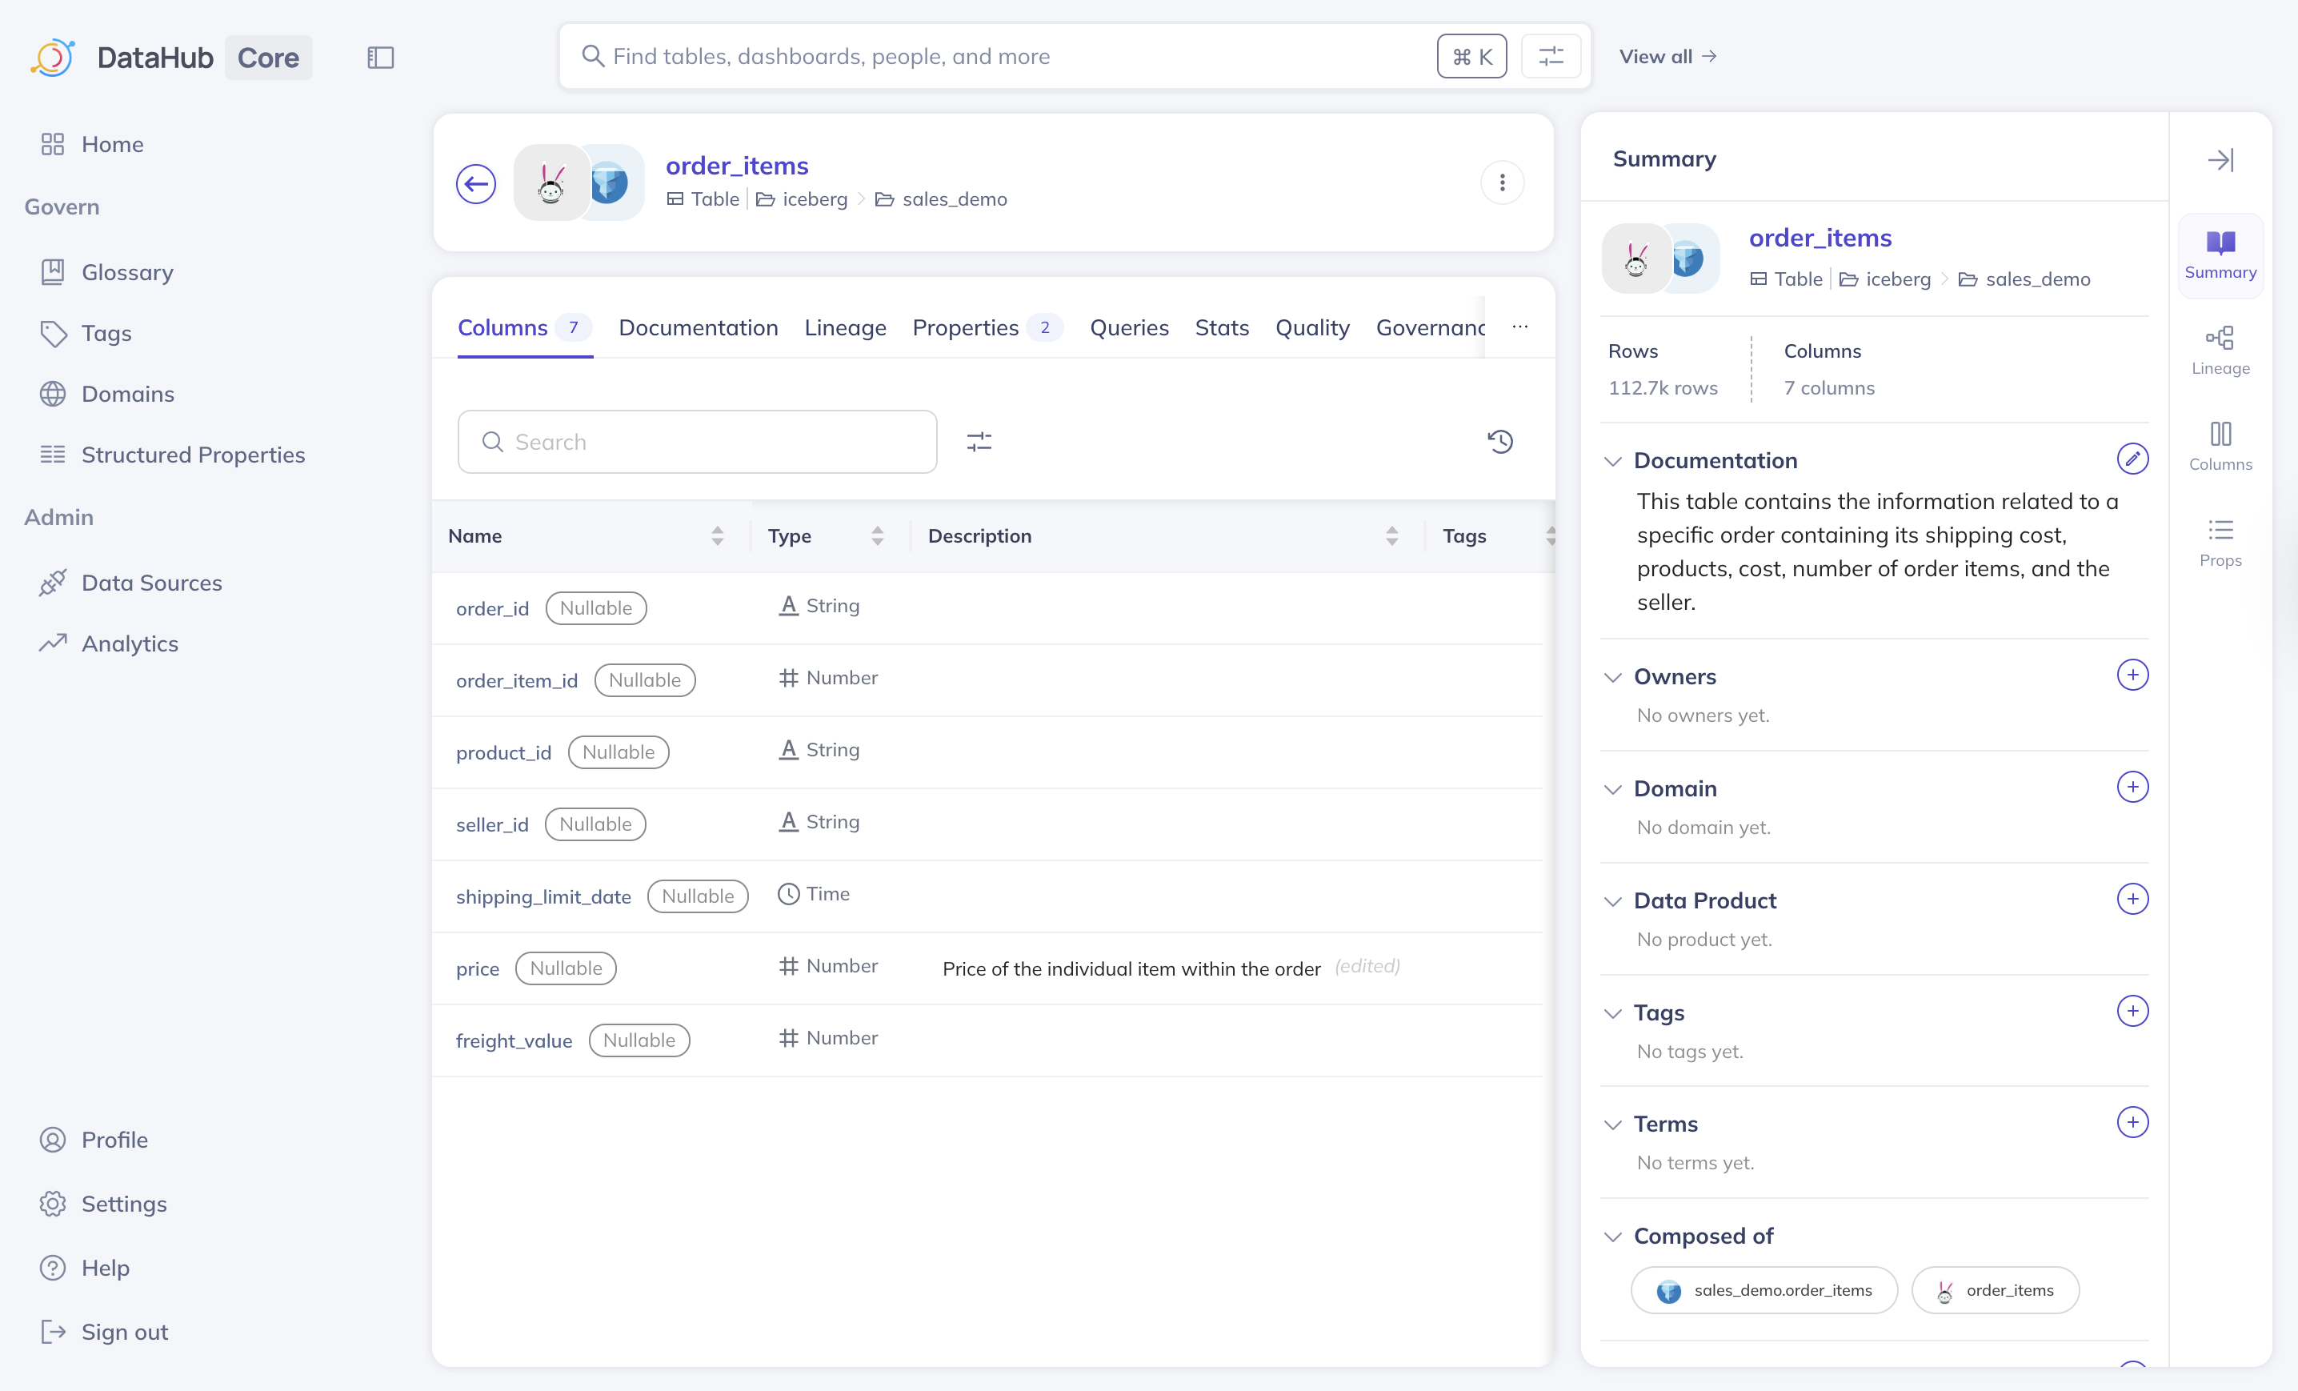Collapse the Terms section chevron
Screen dimensions: 2298x1391
(x=1615, y=1124)
